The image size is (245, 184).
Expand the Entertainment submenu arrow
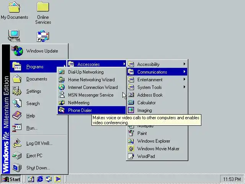click(185, 79)
